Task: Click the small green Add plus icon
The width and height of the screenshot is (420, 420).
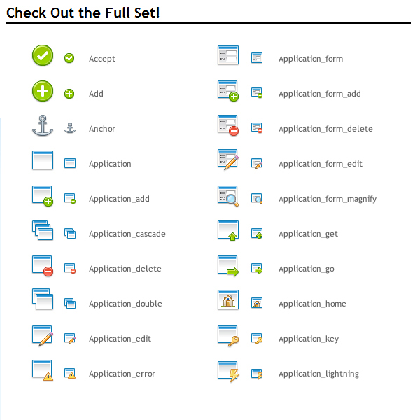Action: (69, 94)
